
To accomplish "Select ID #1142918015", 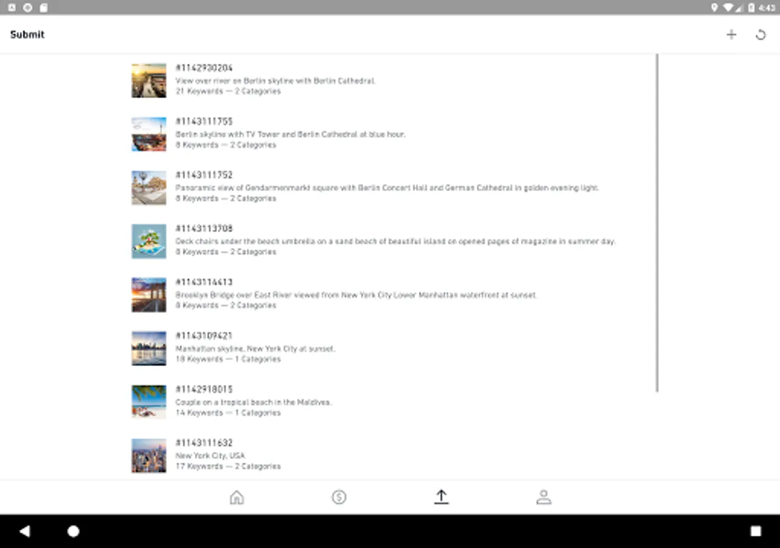I will coord(204,390).
